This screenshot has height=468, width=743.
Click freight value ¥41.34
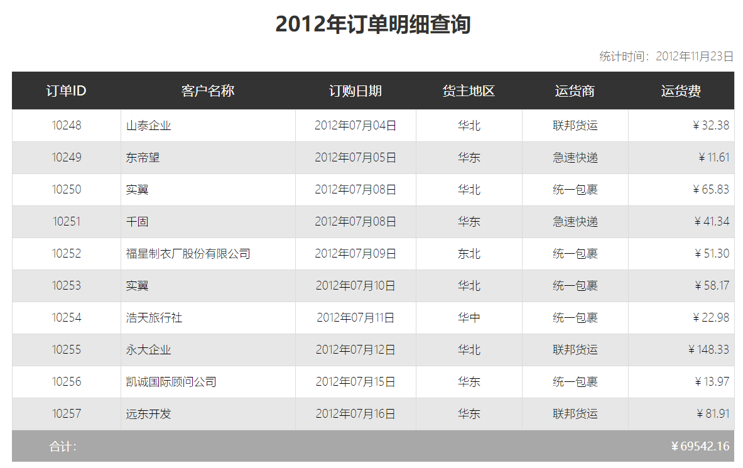pyautogui.click(x=712, y=221)
